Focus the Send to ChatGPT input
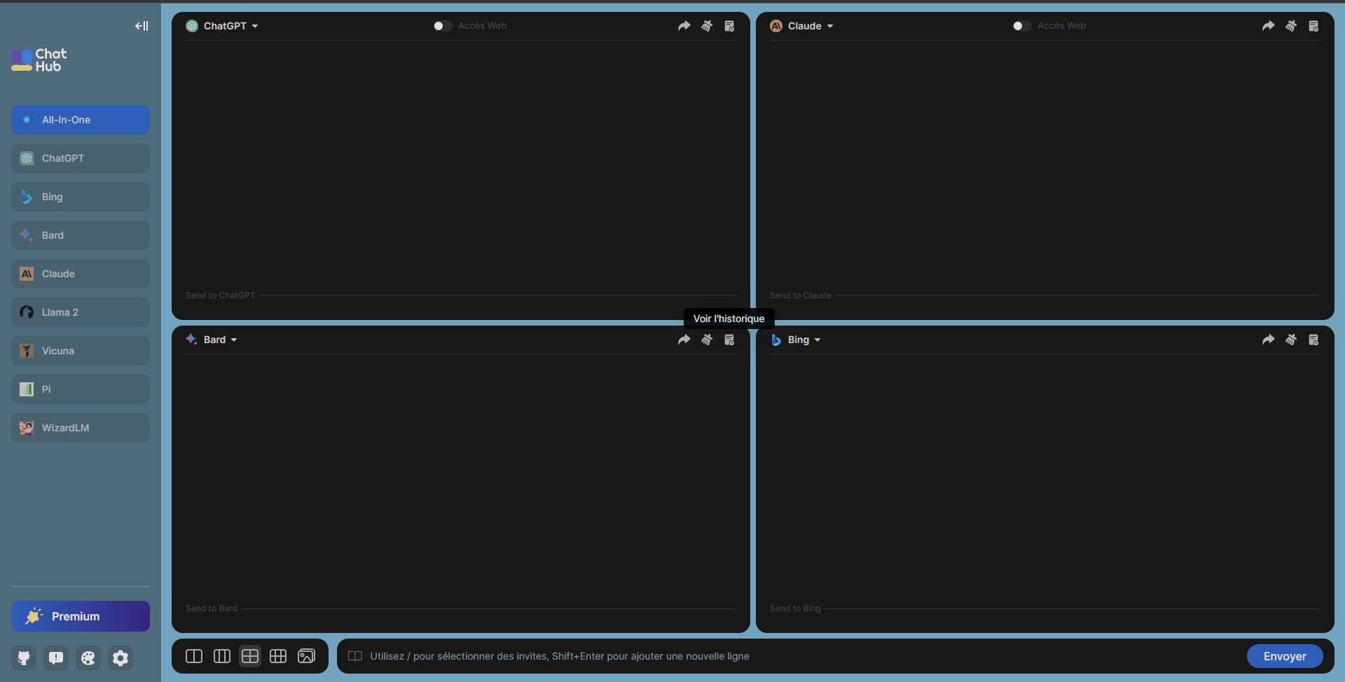This screenshot has height=682, width=1345. (460, 295)
